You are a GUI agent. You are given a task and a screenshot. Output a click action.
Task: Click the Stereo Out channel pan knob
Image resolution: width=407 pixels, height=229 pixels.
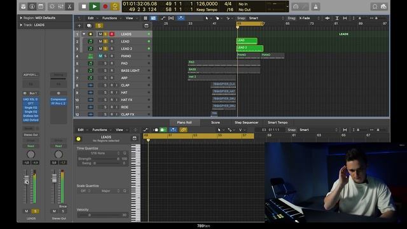[x=59, y=155]
